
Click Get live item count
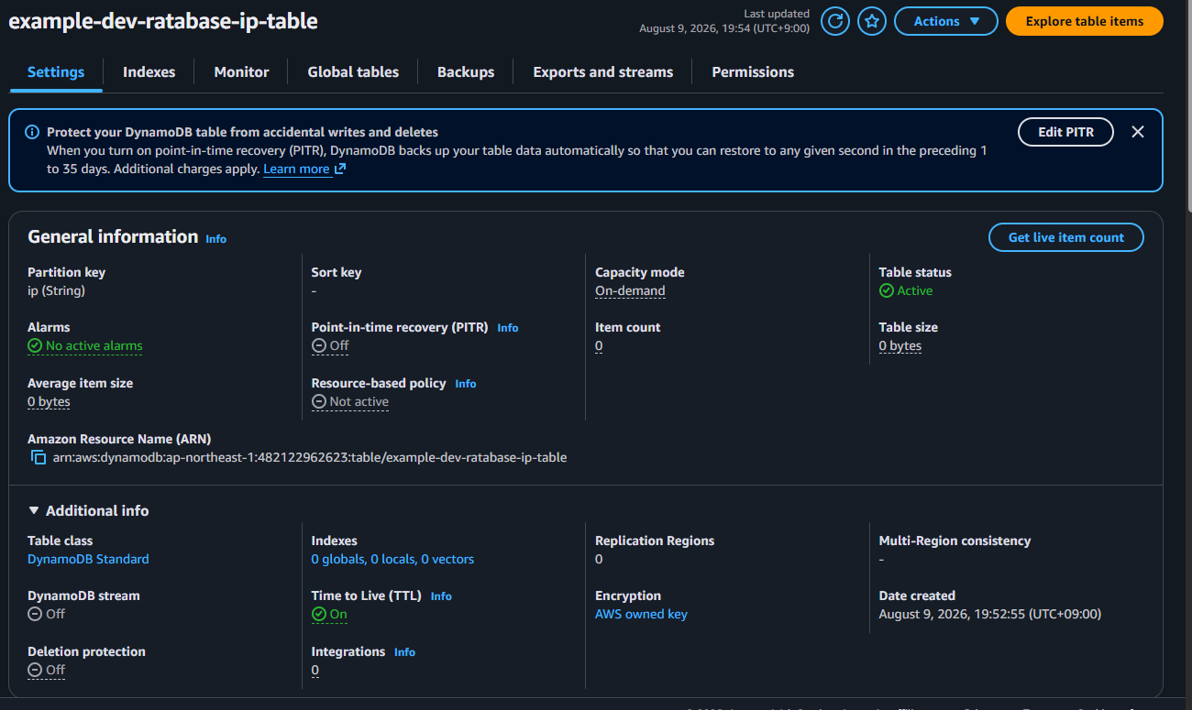[1066, 237]
